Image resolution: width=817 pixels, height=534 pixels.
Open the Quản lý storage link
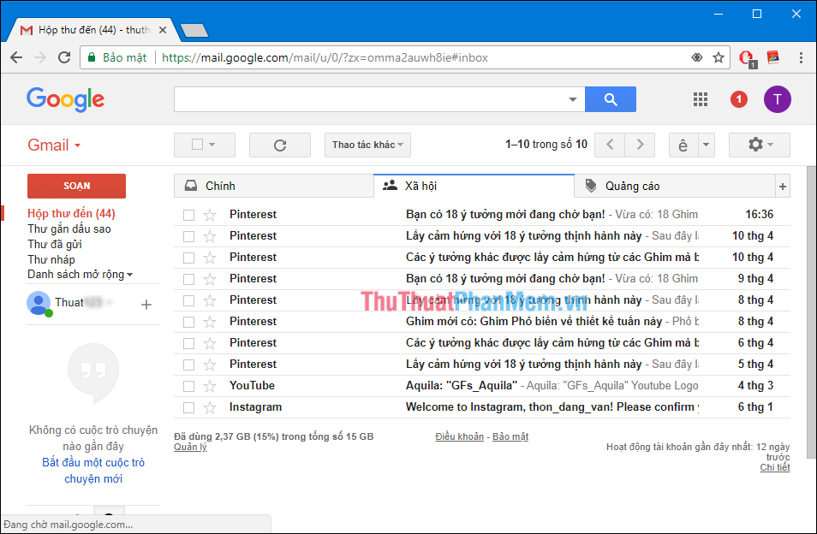click(189, 446)
